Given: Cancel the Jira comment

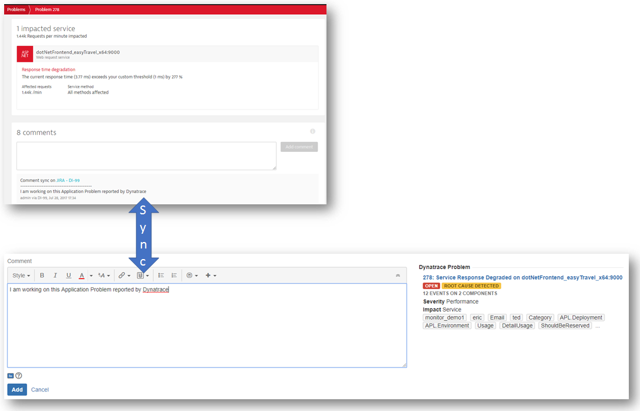Looking at the screenshot, I should pos(39,390).
